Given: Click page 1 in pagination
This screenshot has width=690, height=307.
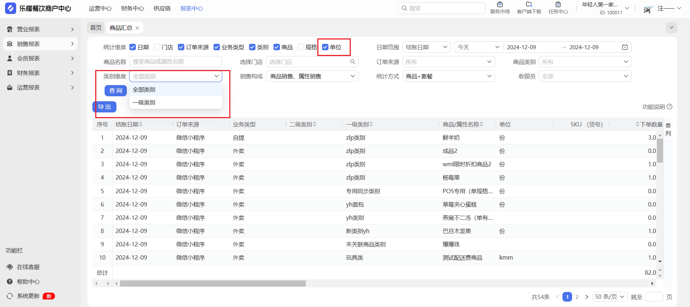Looking at the screenshot, I should click(x=567, y=297).
